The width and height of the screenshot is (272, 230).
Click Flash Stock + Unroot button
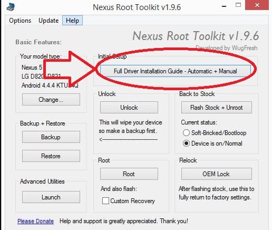(217, 107)
